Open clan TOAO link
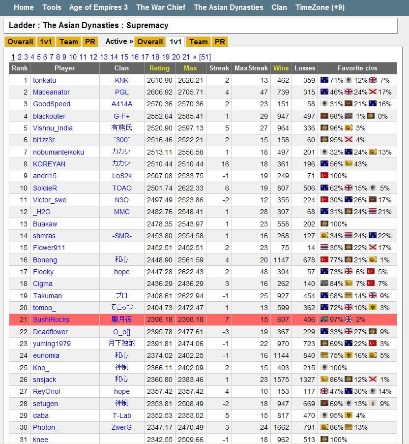Viewport: 409px width, 444px height. point(121,188)
